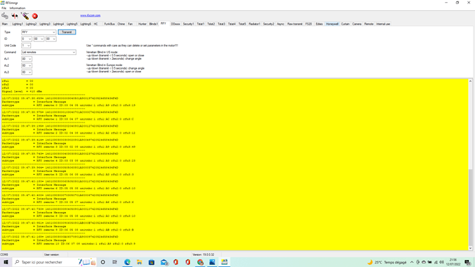This screenshot has height=267, width=475.
Task: Click the connect chain-link toolbar icon
Action: pyautogui.click(x=5, y=16)
